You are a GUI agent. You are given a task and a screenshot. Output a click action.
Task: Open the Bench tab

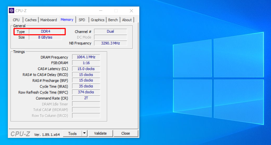[113, 20]
